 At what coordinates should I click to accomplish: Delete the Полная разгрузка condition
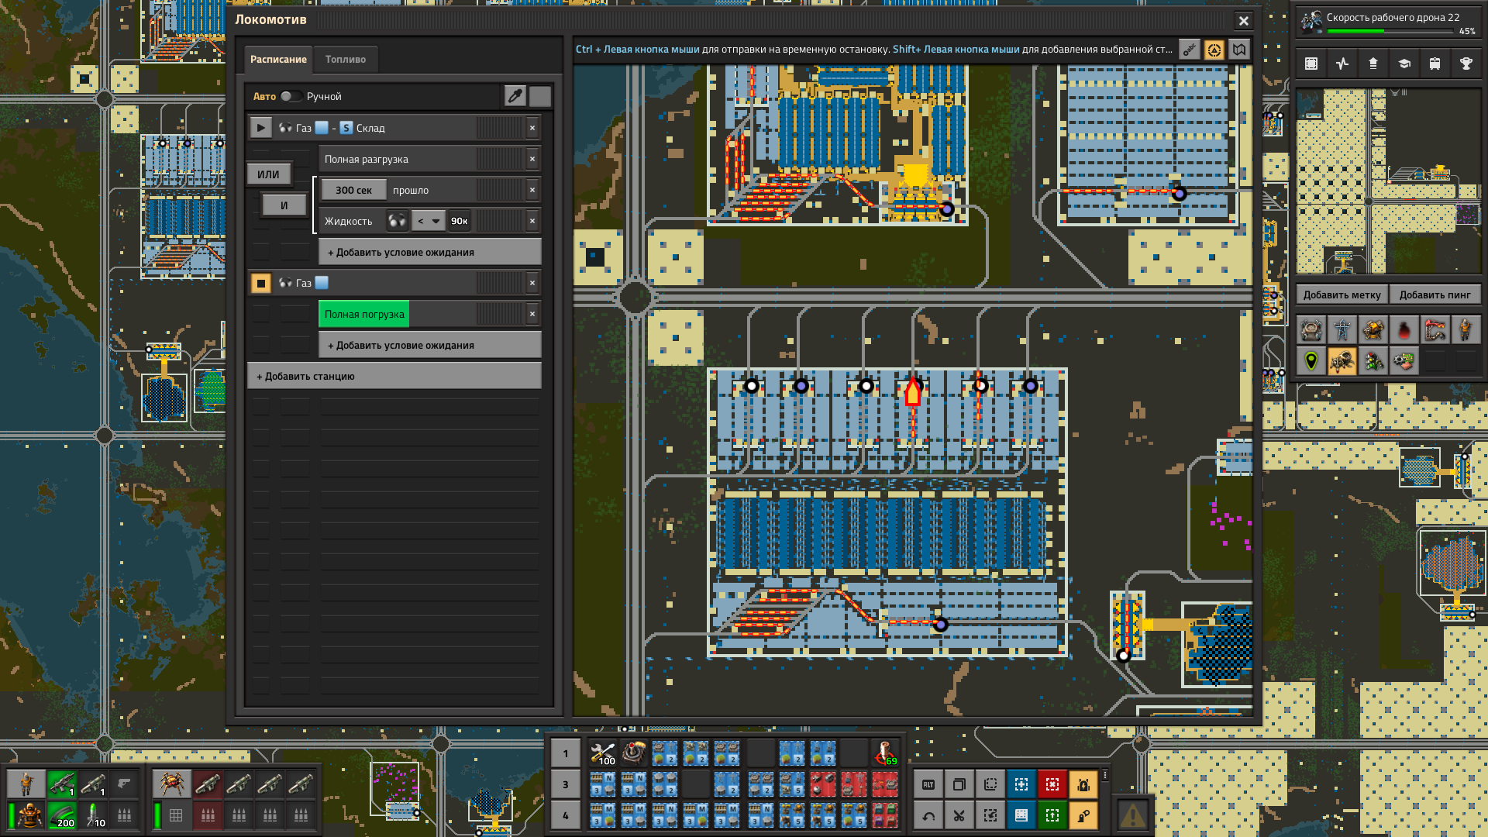(x=532, y=159)
